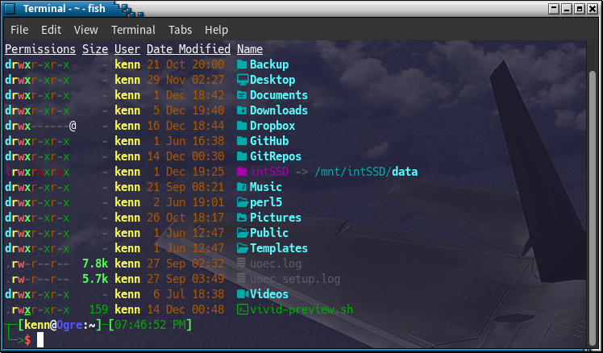603x353 pixels.
Task: Click the GitHub folder icon
Action: pyautogui.click(x=242, y=141)
